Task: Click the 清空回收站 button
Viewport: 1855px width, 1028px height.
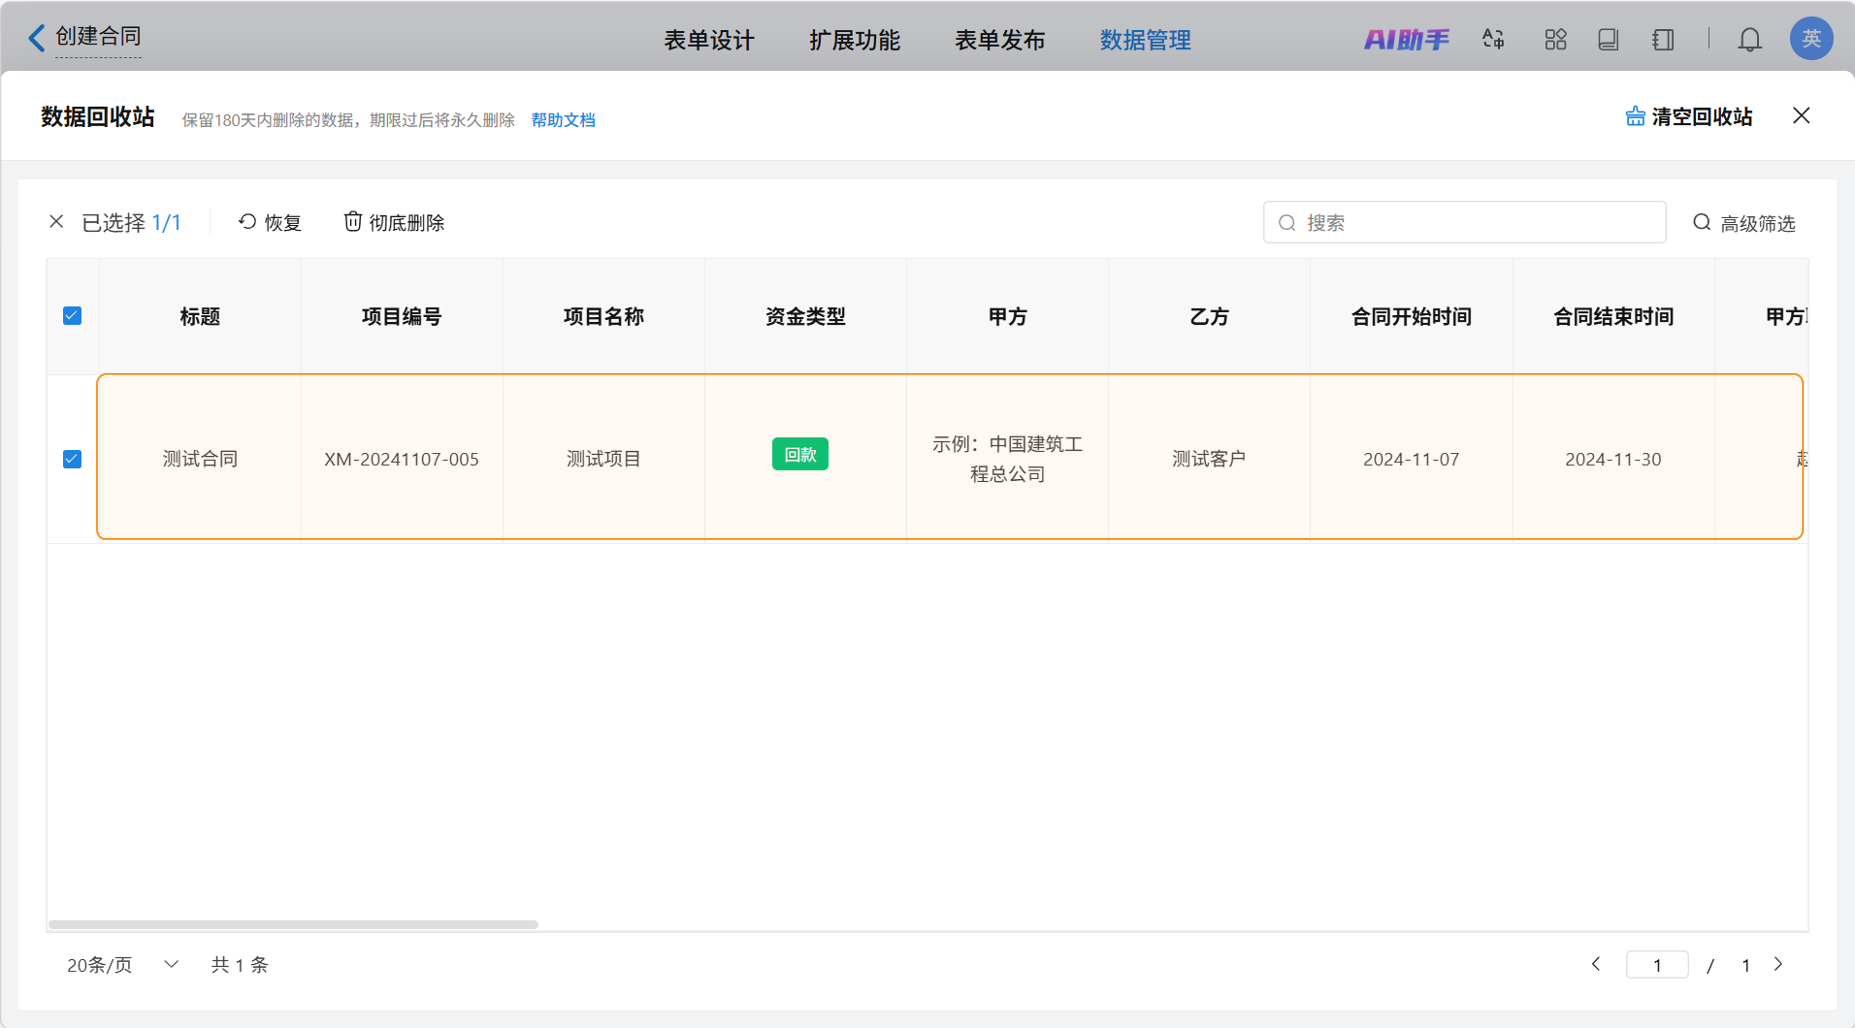Action: pyautogui.click(x=1688, y=117)
